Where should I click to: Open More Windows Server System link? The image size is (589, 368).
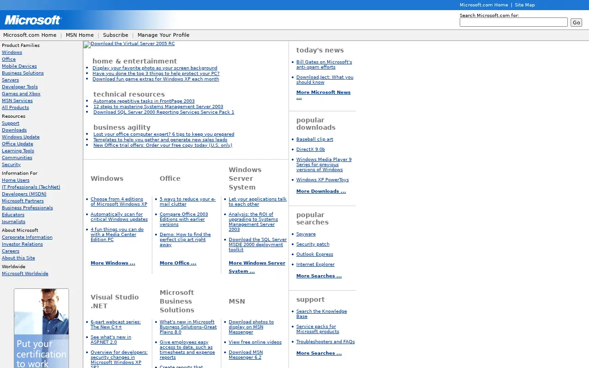257,267
